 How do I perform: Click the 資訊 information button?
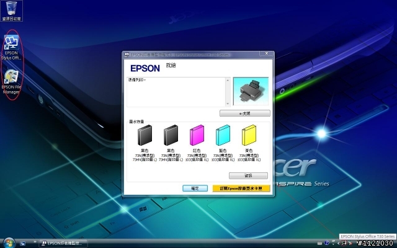tap(248, 175)
